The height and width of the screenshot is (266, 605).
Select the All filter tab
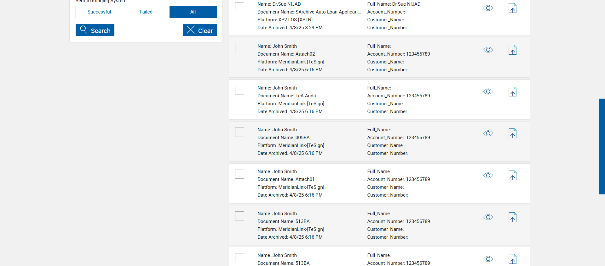point(193,12)
